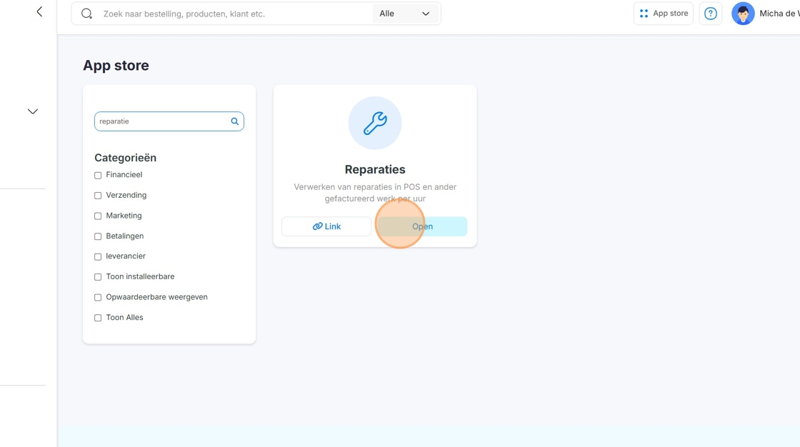
Task: Check the Marketing category
Action: 98,216
